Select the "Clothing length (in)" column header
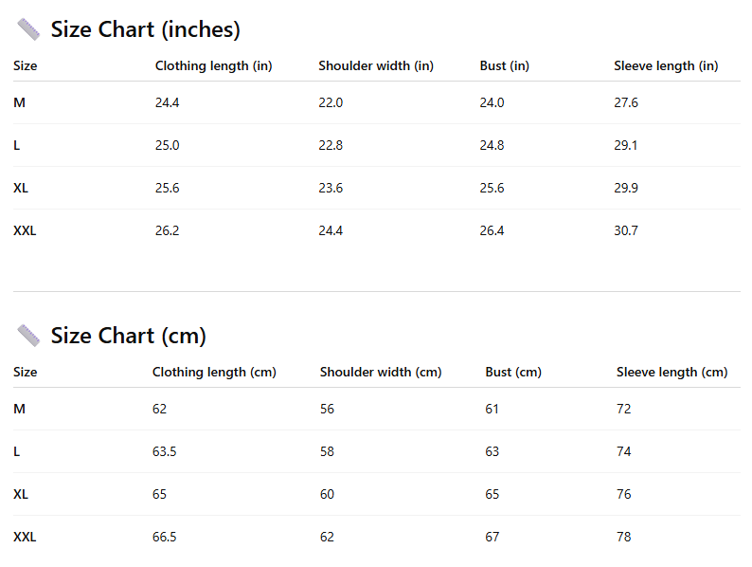This screenshot has height=567, width=752. point(213,65)
